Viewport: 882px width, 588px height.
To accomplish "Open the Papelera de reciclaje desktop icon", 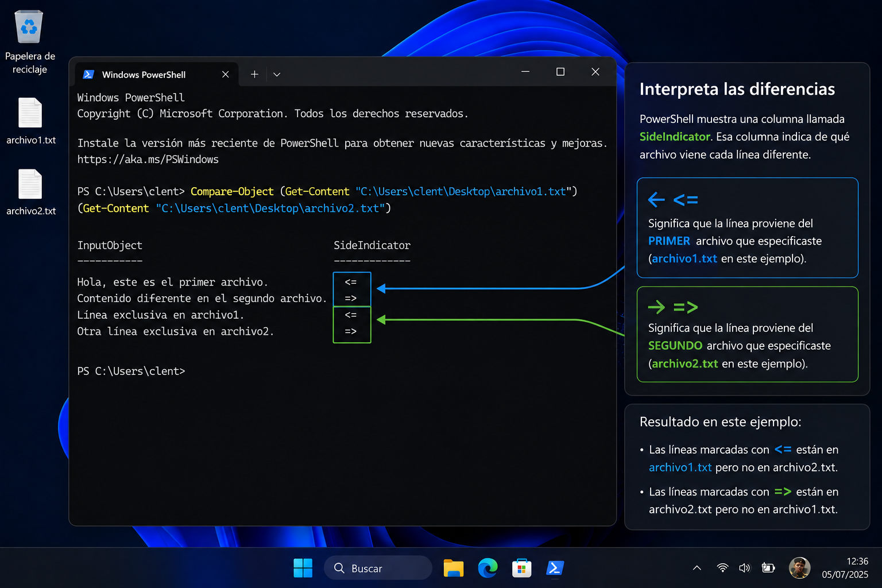I will click(x=30, y=42).
